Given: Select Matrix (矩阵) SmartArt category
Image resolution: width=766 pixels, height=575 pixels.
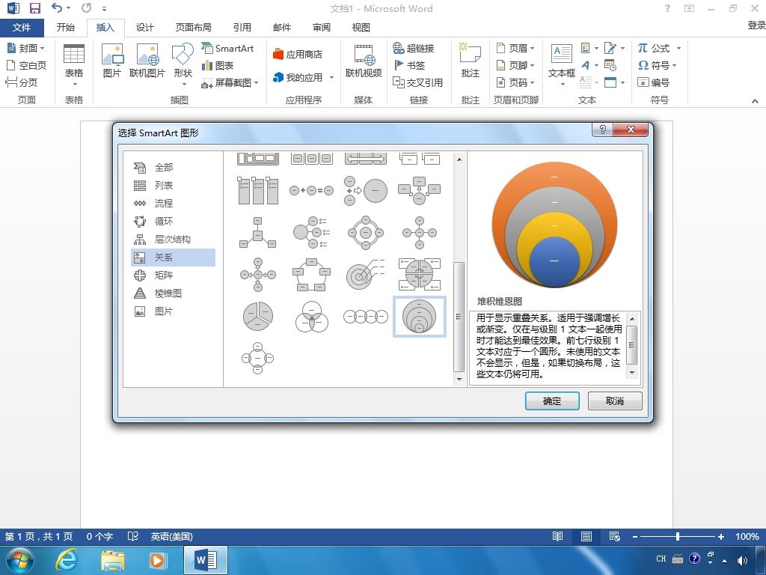Looking at the screenshot, I should pos(173,276).
